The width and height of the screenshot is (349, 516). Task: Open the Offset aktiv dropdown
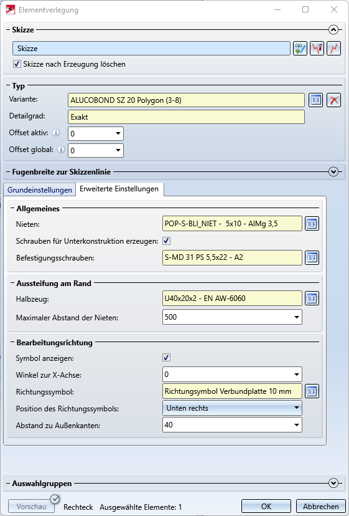point(118,133)
